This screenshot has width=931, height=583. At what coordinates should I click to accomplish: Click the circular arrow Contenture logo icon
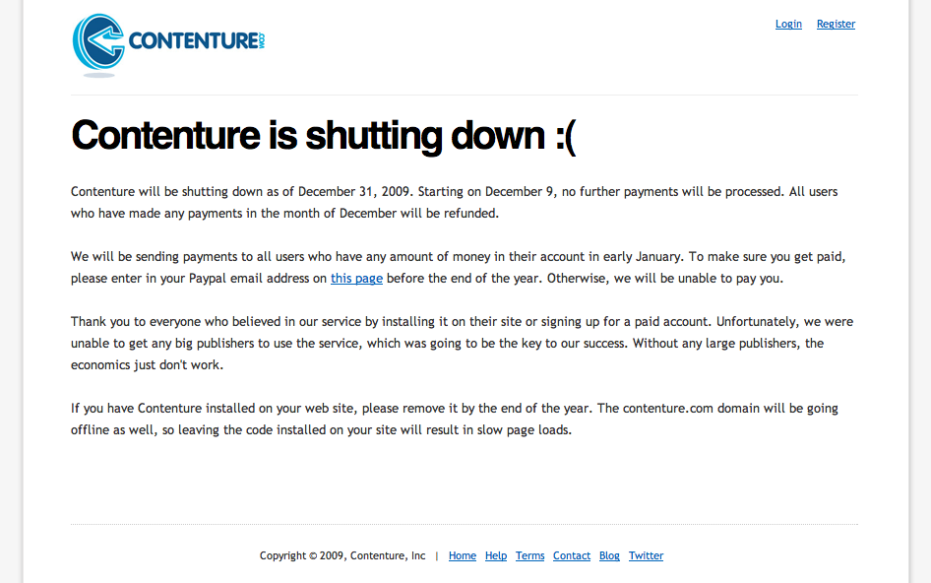coord(97,42)
